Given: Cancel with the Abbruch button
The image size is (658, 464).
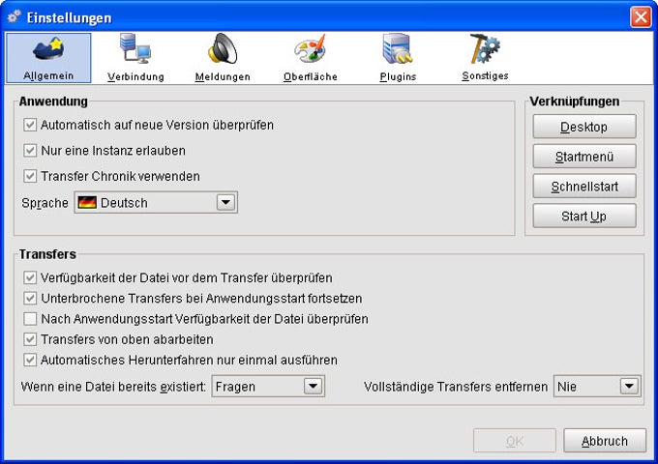Looking at the screenshot, I should (604, 440).
